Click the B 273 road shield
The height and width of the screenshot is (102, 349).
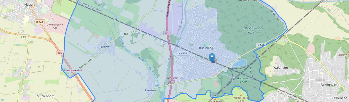(x=40, y=22)
